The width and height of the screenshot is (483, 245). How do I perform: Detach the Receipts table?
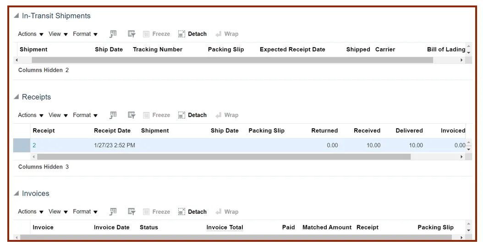tap(192, 115)
